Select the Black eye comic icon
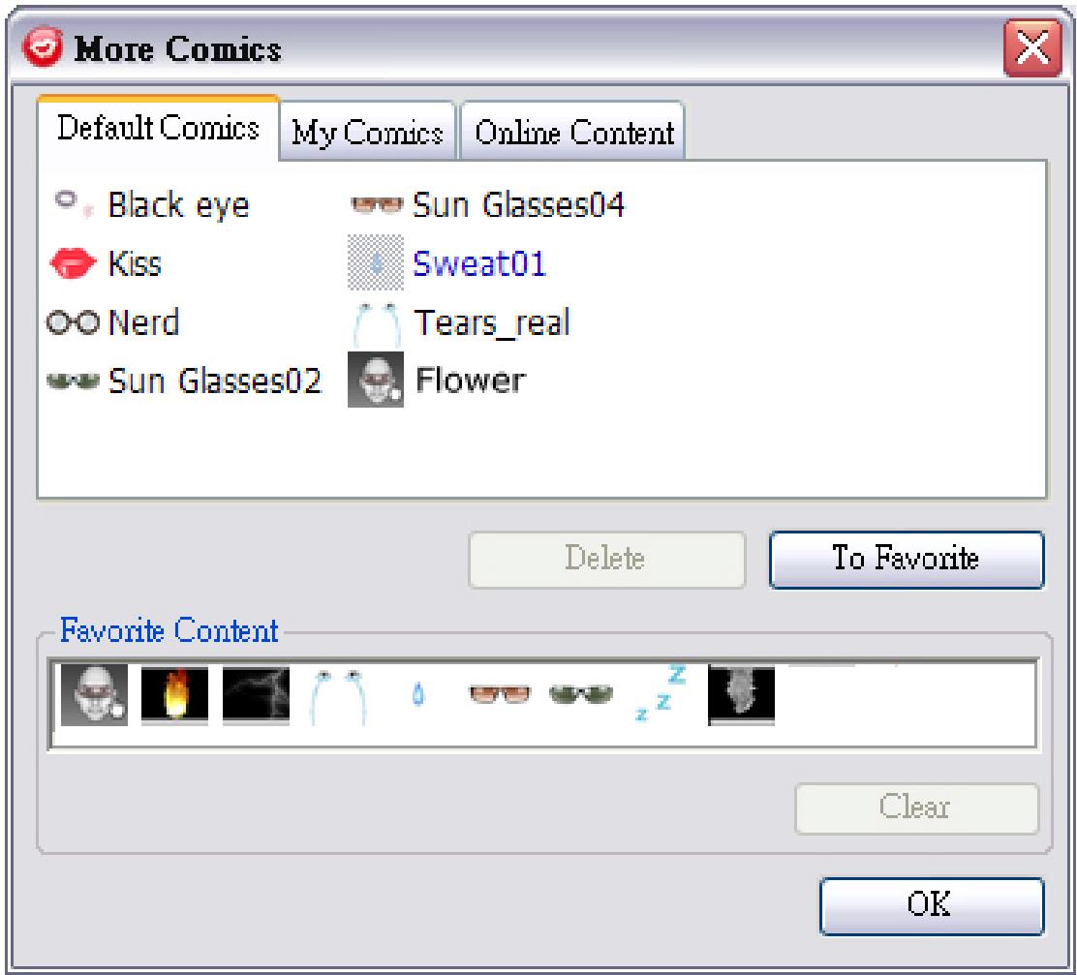The height and width of the screenshot is (975, 1077). [x=73, y=204]
